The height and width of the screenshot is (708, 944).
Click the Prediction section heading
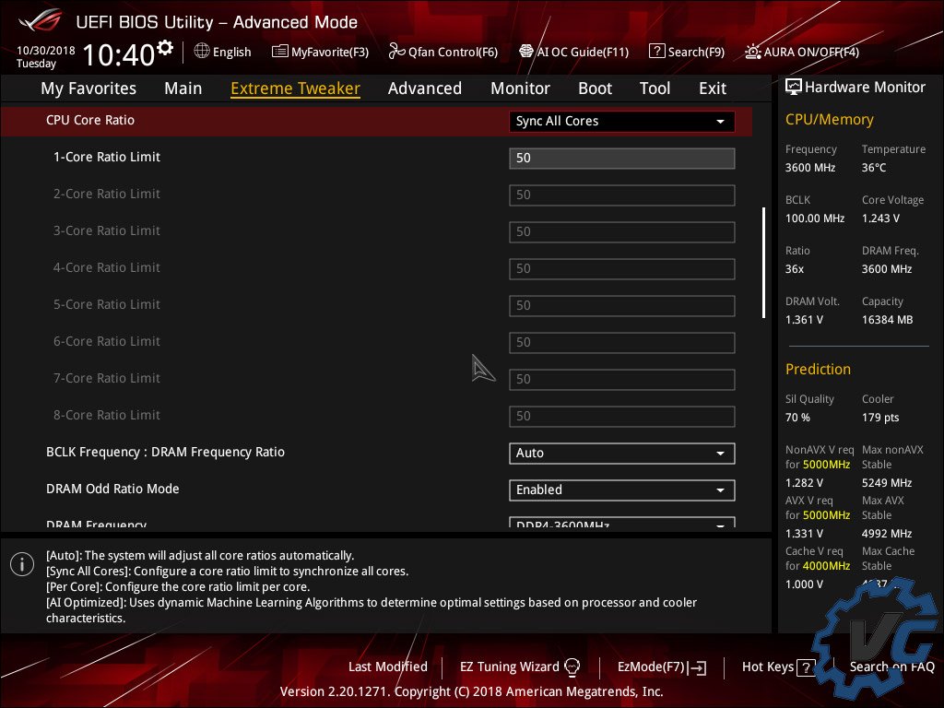coord(818,369)
